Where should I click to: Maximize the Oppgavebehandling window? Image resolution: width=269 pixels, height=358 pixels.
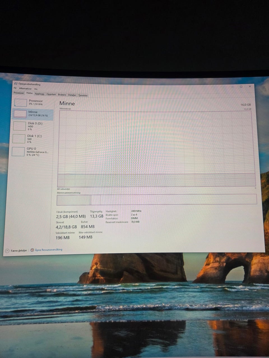(241, 87)
